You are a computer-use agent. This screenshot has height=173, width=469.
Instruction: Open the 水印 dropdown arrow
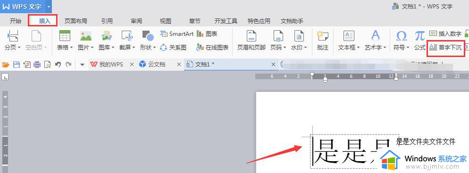305,48
